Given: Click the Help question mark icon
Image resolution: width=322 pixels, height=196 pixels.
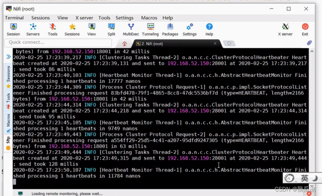Looking at the screenshot, I should point(209,29).
